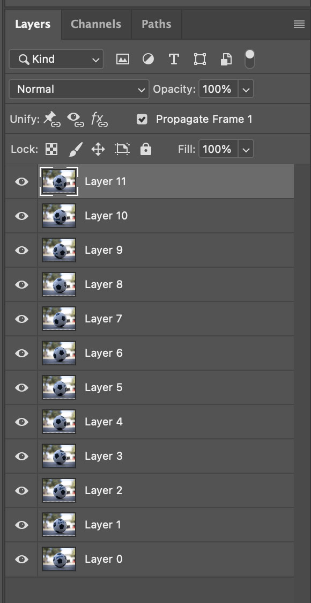The image size is (311, 603).
Task: Prevent auto-nesting artboard lock icon
Action: tap(122, 149)
